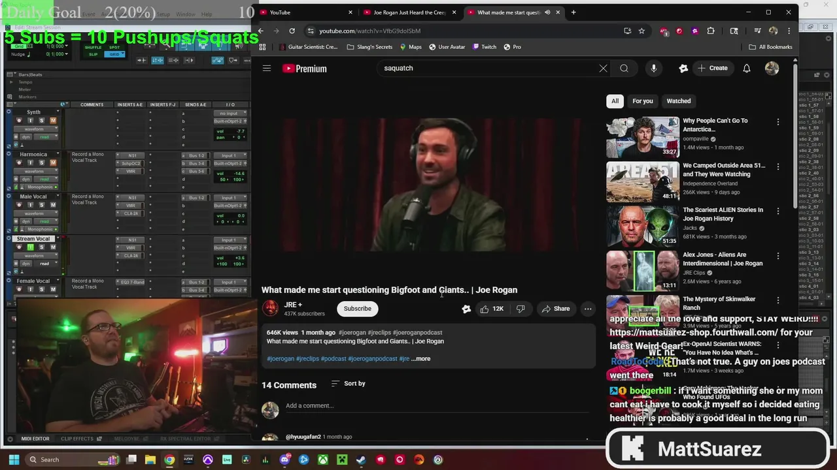
Task: Open the MIDI Editor tab in Pro Tools
Action: (35, 439)
